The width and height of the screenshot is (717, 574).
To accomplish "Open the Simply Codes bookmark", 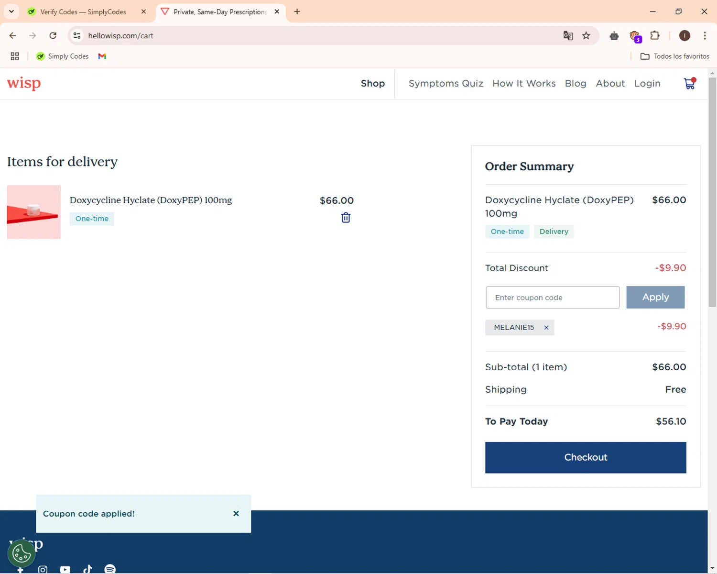I will point(63,56).
